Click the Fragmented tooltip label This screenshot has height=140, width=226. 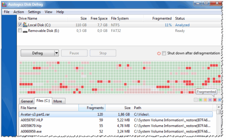pyautogui.click(x=206, y=92)
